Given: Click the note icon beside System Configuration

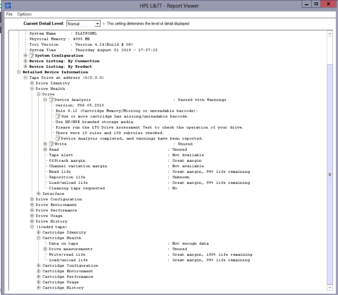Looking at the screenshot, I should (x=32, y=55).
